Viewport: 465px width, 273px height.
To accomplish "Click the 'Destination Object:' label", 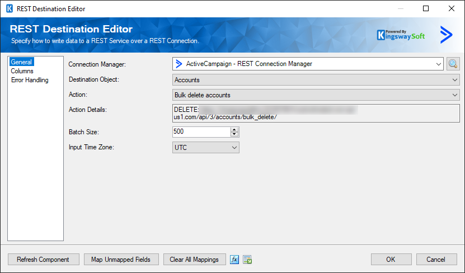I will click(x=93, y=79).
